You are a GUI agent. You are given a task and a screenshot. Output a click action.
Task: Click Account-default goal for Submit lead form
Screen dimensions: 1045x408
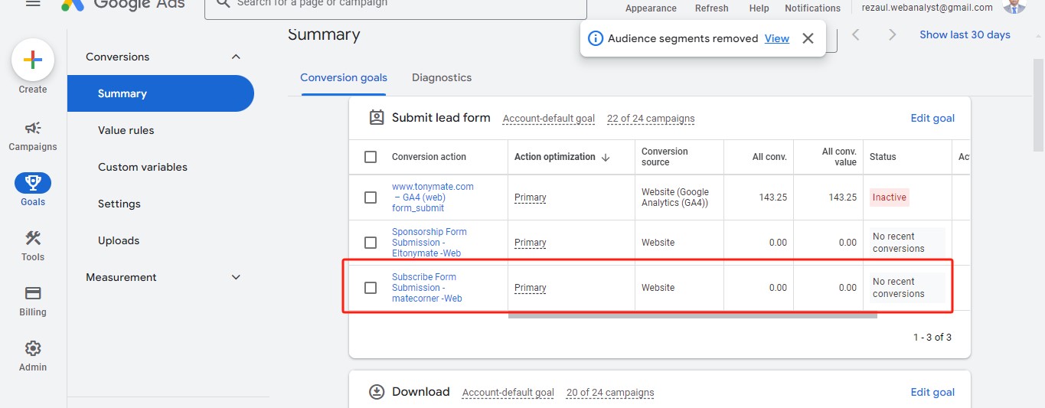click(x=549, y=119)
